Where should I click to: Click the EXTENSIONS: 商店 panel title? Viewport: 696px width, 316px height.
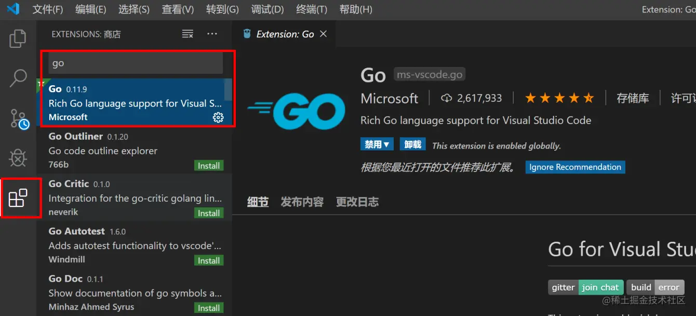coord(86,34)
